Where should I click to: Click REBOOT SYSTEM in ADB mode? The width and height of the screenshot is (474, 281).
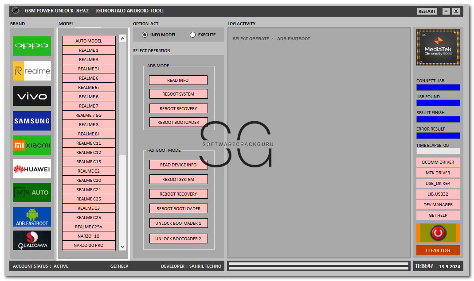pyautogui.click(x=178, y=94)
